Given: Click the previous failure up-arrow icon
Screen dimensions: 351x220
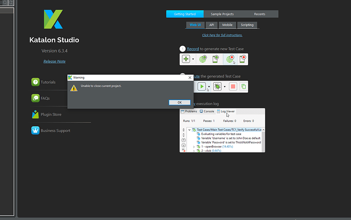Looking at the screenshot, I should click(184, 140).
